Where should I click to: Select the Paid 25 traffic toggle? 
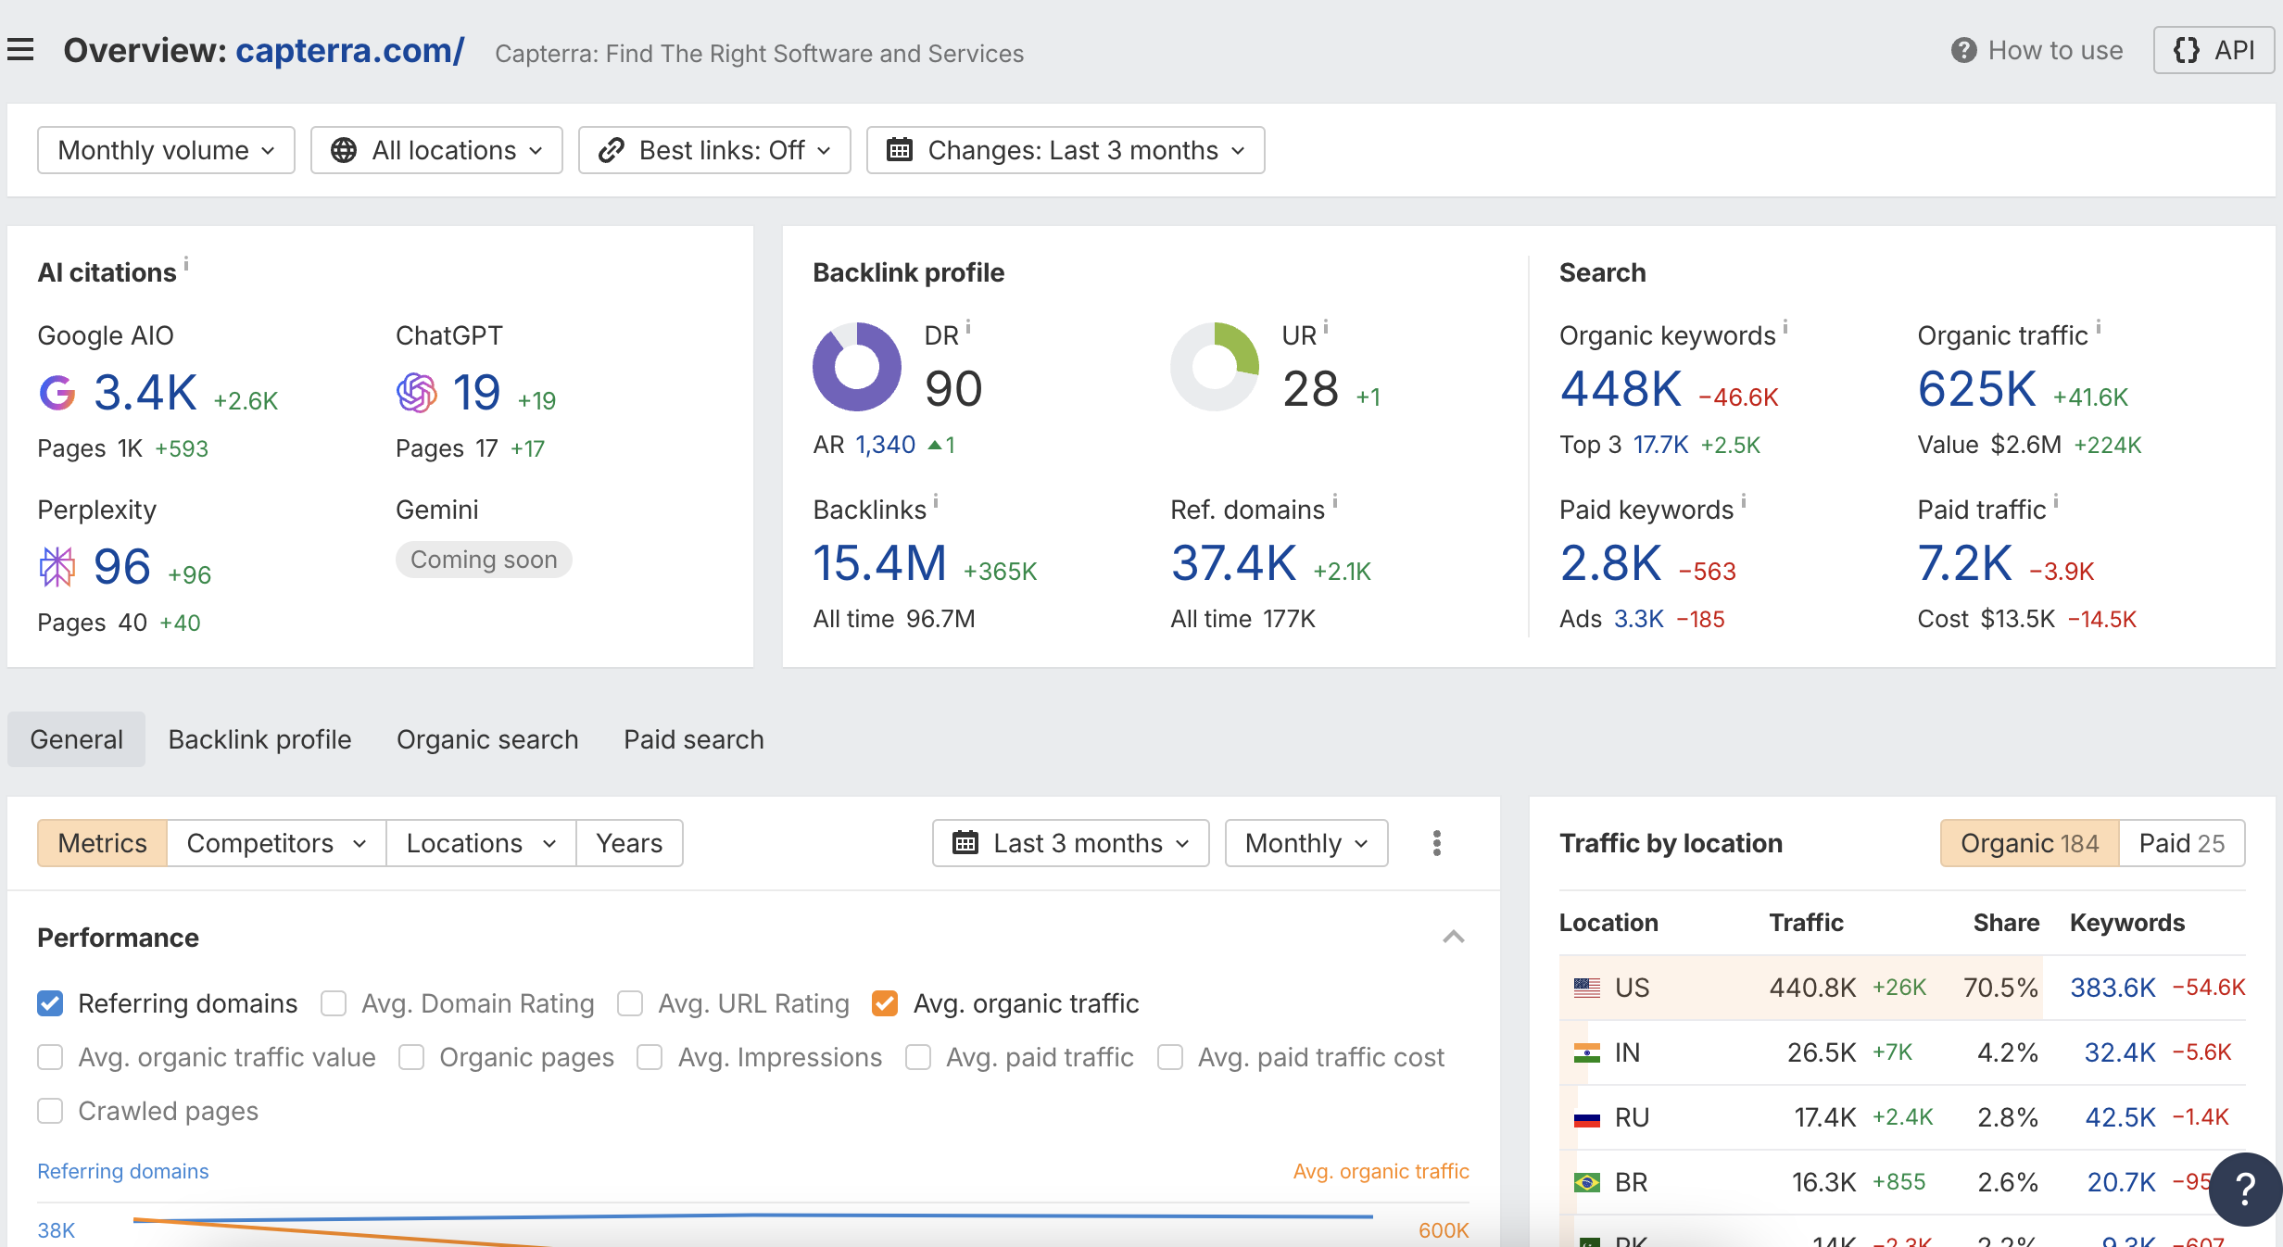pos(2181,843)
